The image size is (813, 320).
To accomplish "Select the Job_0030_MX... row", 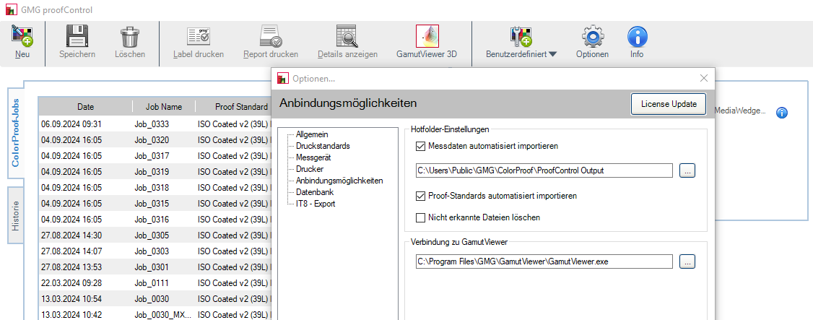I will [155, 314].
